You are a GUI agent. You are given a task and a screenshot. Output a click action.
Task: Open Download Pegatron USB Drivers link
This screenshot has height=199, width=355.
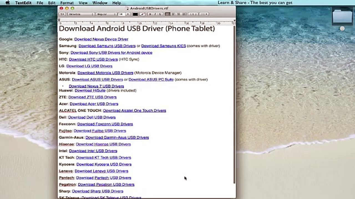106,184
